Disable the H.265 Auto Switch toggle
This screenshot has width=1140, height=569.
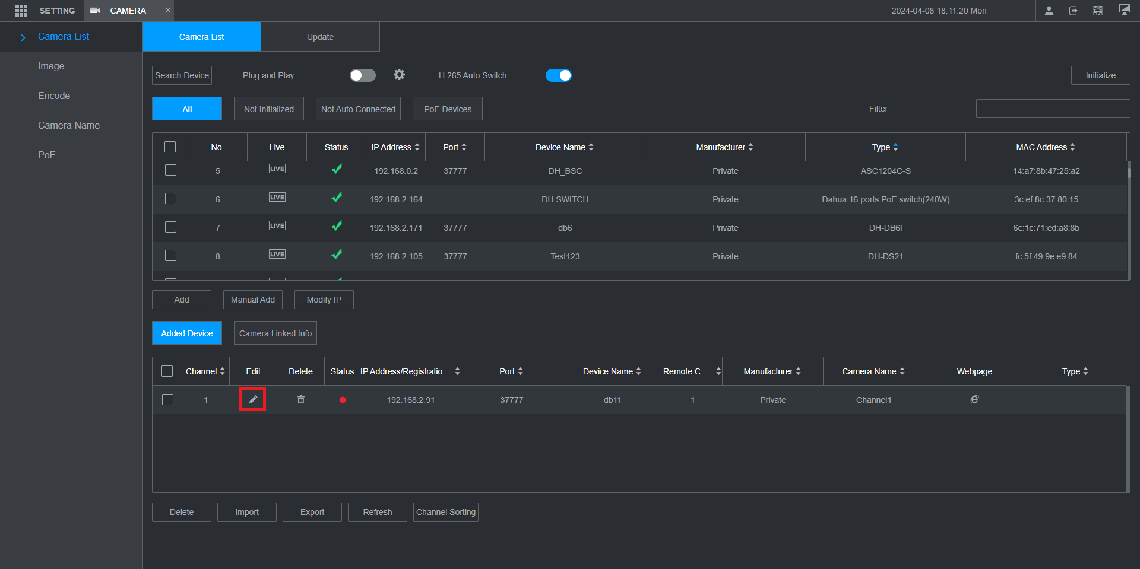(x=558, y=75)
